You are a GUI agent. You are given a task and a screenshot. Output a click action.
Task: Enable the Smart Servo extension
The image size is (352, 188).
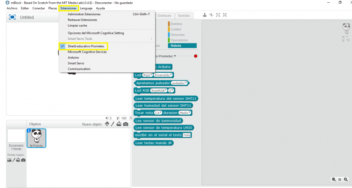pos(76,63)
